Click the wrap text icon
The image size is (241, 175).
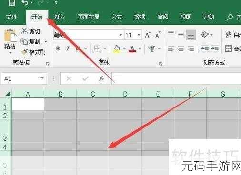229,34
